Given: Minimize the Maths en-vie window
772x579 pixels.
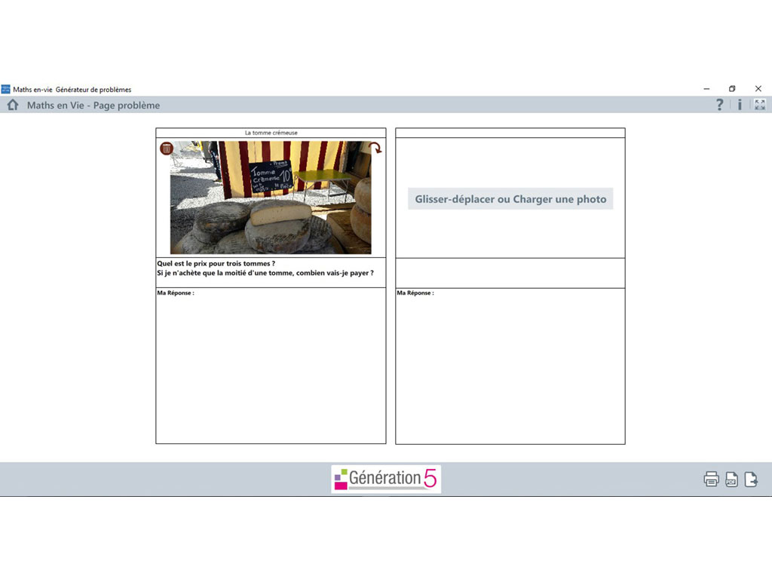Looking at the screenshot, I should point(706,89).
